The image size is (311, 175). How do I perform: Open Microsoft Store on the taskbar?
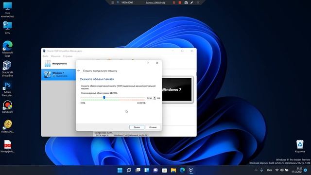pyautogui.click(x=164, y=170)
